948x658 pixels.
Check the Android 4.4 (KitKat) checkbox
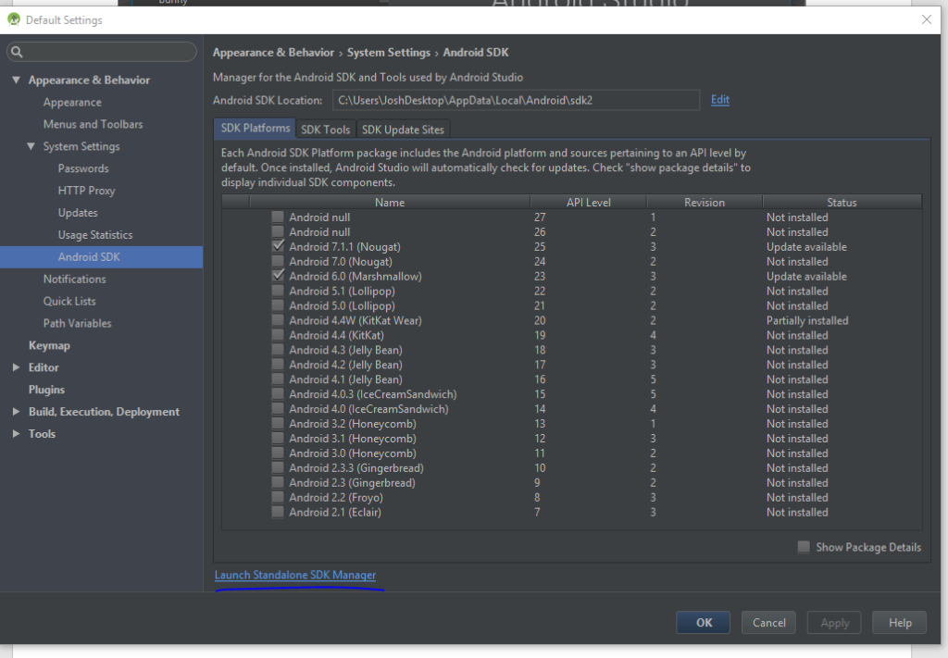pyautogui.click(x=278, y=335)
